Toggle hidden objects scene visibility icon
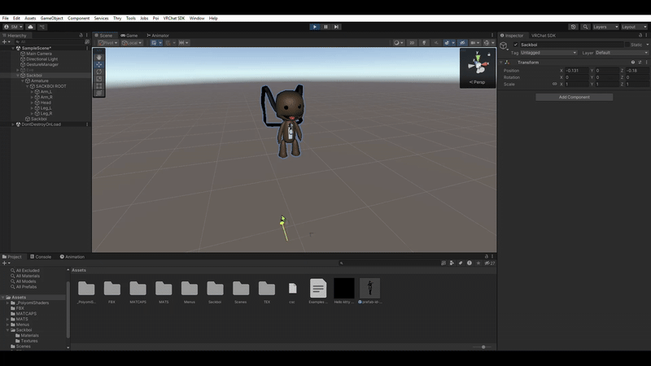 click(462, 43)
